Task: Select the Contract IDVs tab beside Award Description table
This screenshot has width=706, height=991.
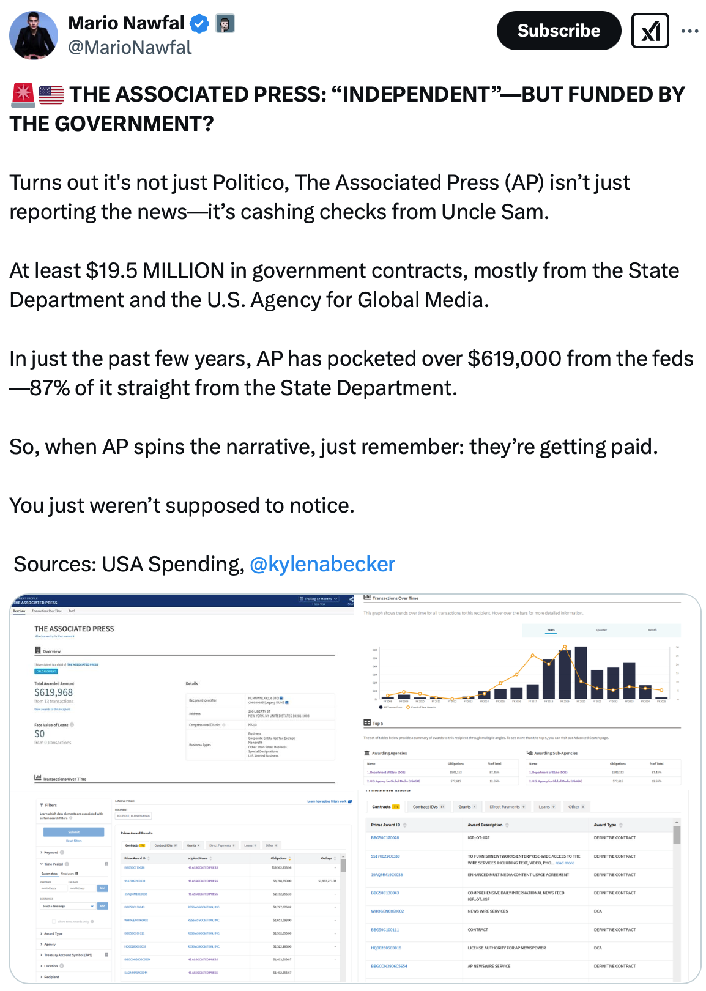Action: [429, 807]
